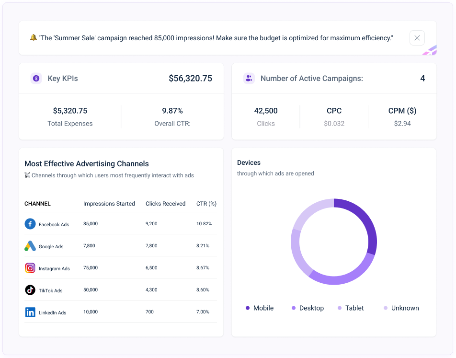Image resolution: width=456 pixels, height=358 pixels.
Task: Sort by Clicks Received column header
Action: [165, 204]
